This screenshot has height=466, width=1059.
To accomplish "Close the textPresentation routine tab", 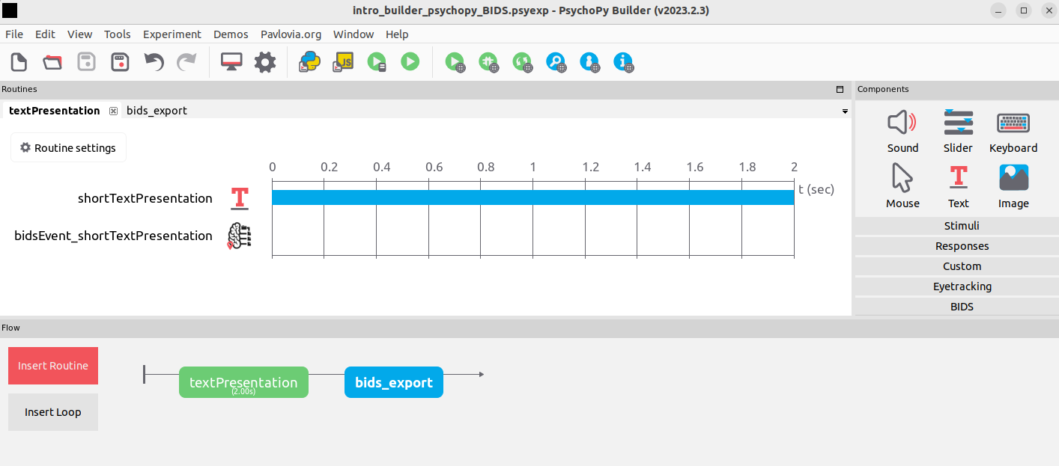I will point(114,111).
